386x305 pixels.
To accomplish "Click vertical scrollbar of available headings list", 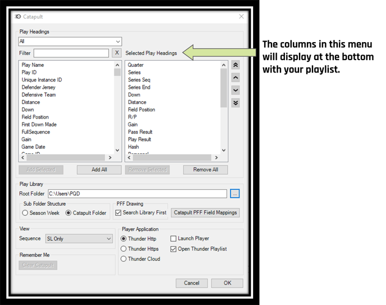I will coord(117,107).
